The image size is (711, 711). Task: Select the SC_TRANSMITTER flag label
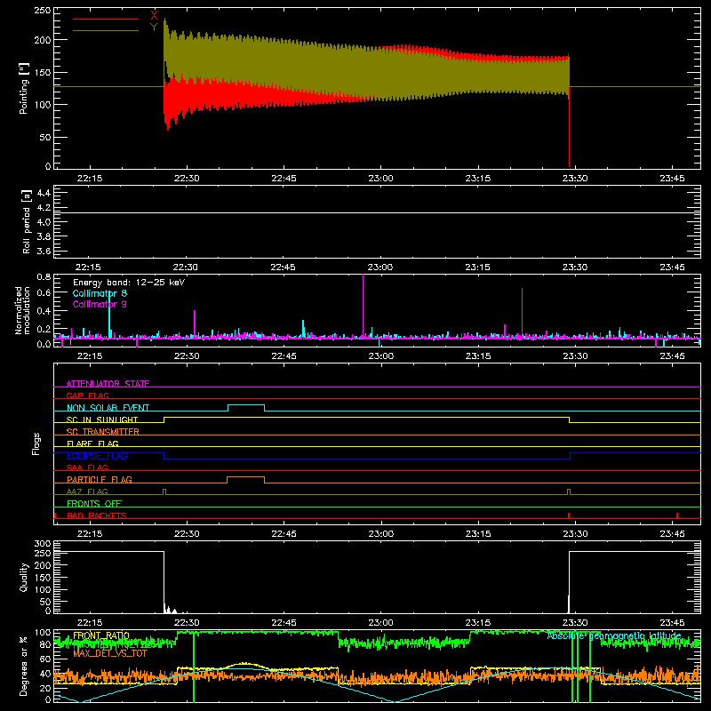click(x=103, y=432)
